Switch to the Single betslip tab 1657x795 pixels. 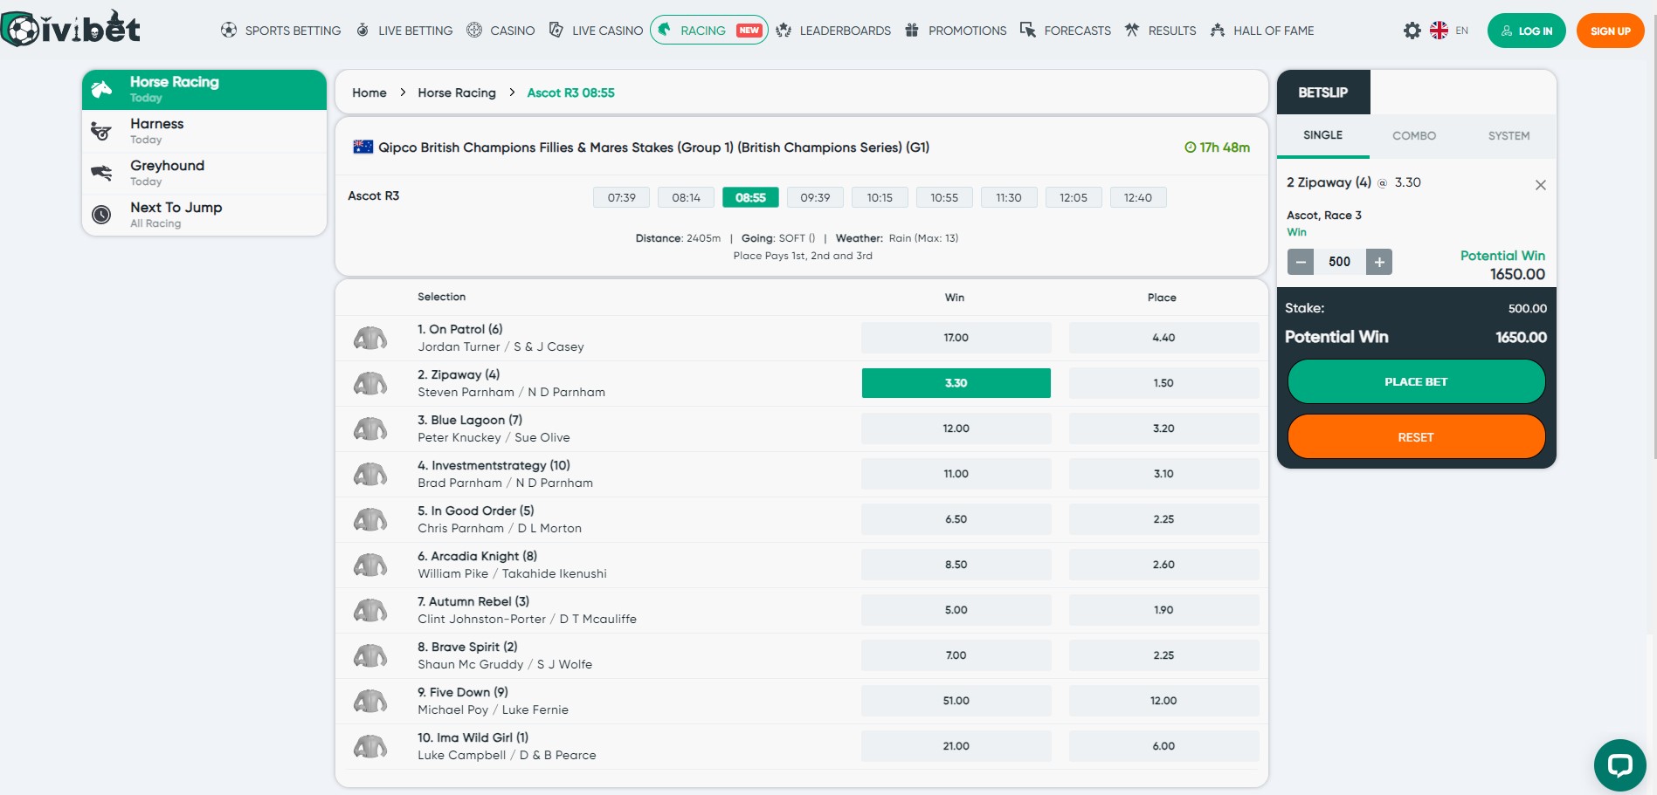coord(1323,136)
